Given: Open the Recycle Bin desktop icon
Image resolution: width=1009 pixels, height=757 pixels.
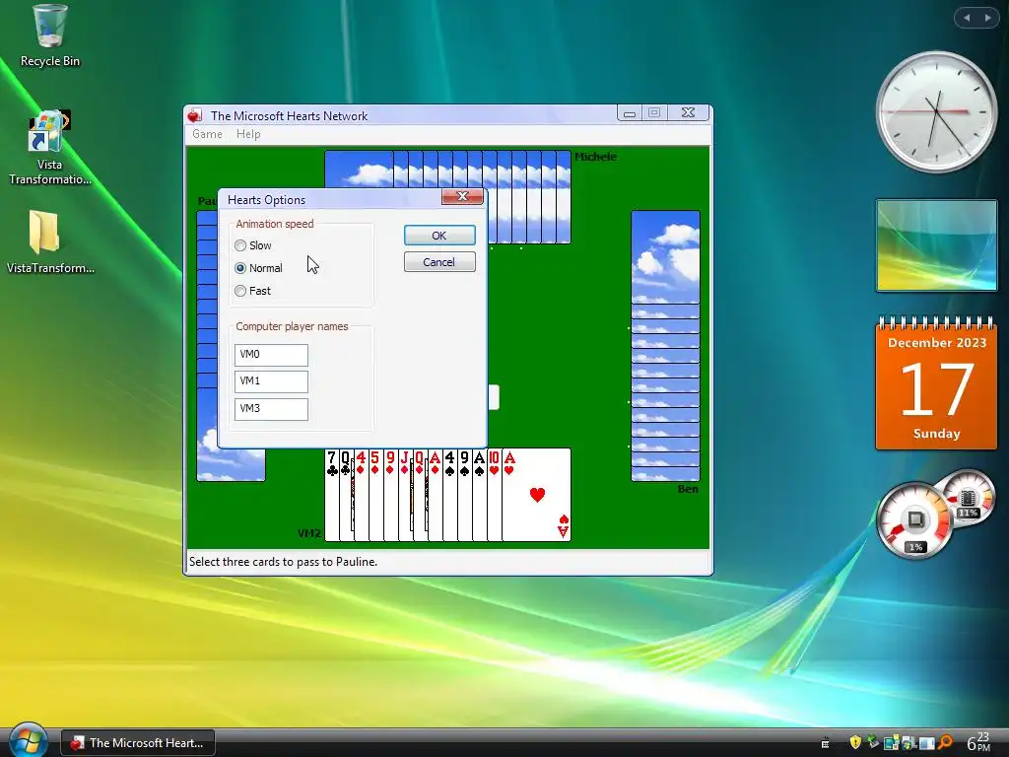Looking at the screenshot, I should pyautogui.click(x=49, y=35).
